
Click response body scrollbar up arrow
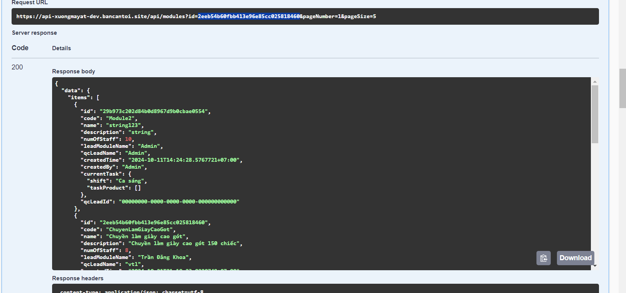coord(595,81)
